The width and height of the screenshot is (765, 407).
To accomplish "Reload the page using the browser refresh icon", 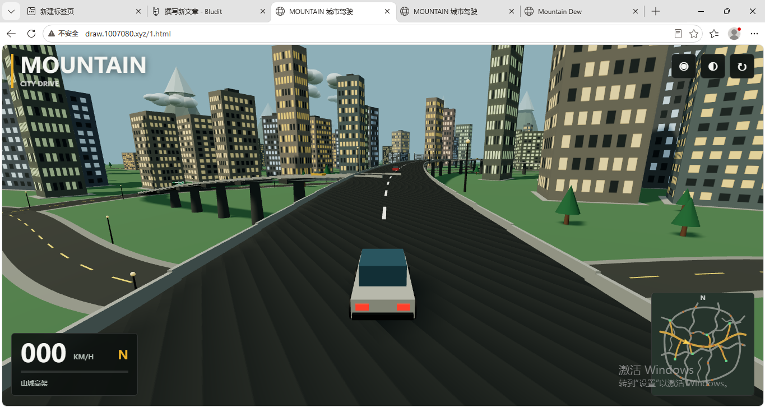I will [x=31, y=34].
